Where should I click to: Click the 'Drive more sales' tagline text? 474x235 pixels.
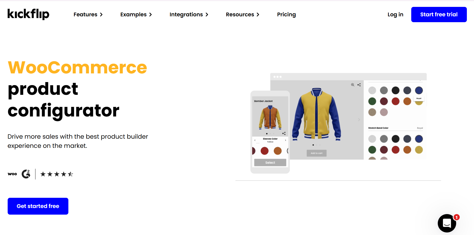coord(78,141)
